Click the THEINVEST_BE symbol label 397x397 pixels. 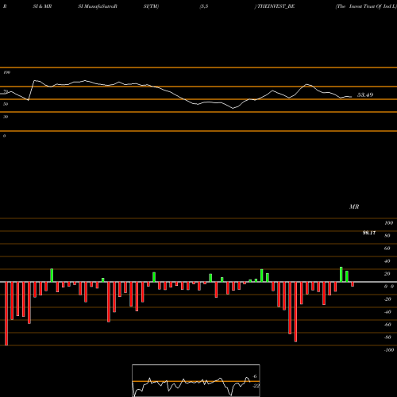[x=276, y=6]
